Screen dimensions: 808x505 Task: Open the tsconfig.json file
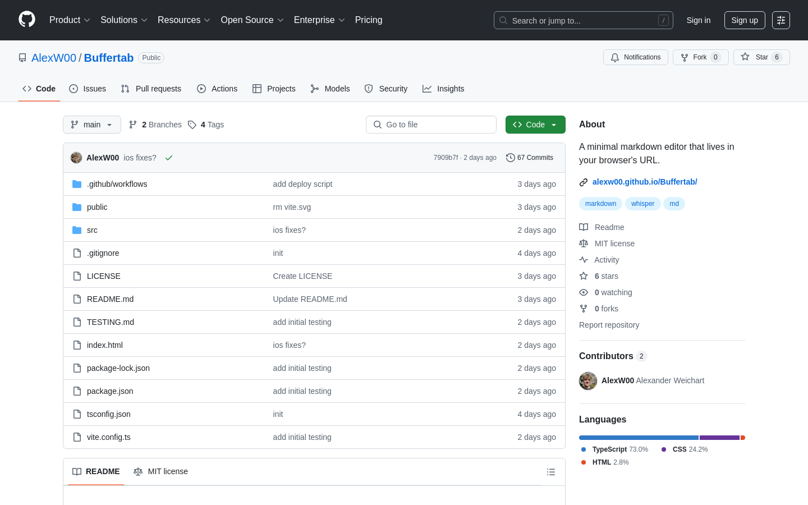coord(109,414)
